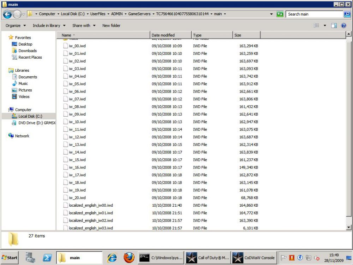Open the Organize dropdown menu

pyautogui.click(x=15, y=25)
